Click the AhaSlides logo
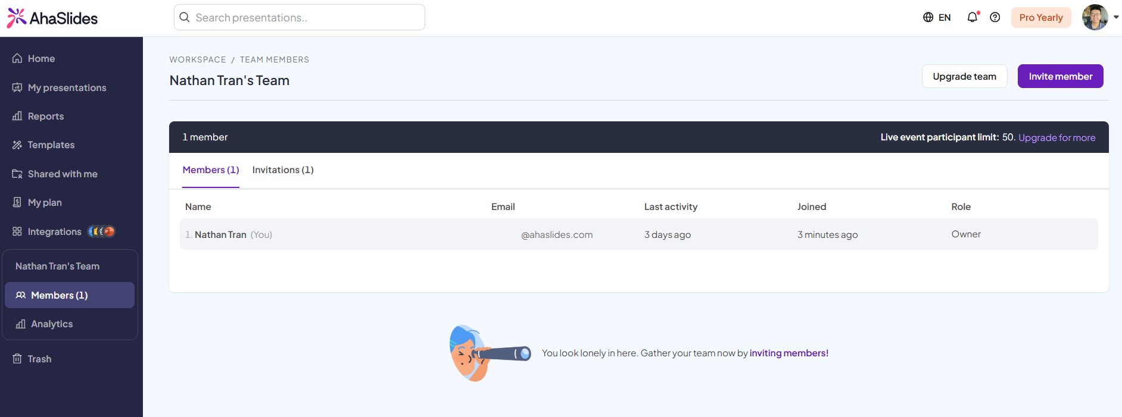Viewport: 1122px width, 417px height. point(52,18)
